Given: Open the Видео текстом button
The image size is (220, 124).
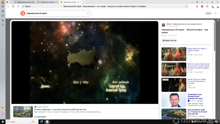Looking at the screenshot, I should click(169, 41).
